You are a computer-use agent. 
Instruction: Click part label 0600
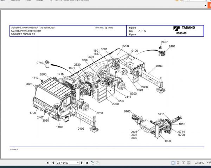pyautogui.click(x=134, y=138)
